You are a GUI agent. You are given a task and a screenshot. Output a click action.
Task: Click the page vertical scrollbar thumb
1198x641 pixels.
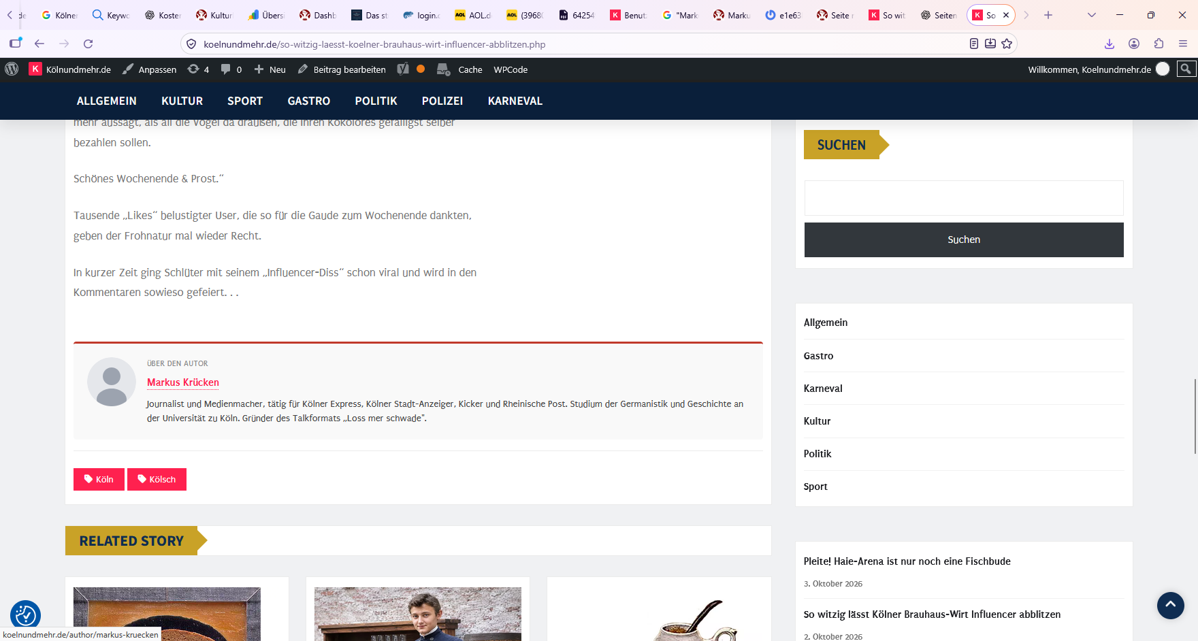[1195, 416]
